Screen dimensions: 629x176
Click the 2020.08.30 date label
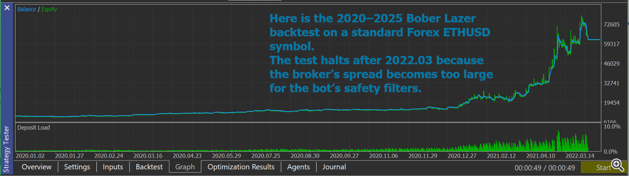(x=306, y=156)
